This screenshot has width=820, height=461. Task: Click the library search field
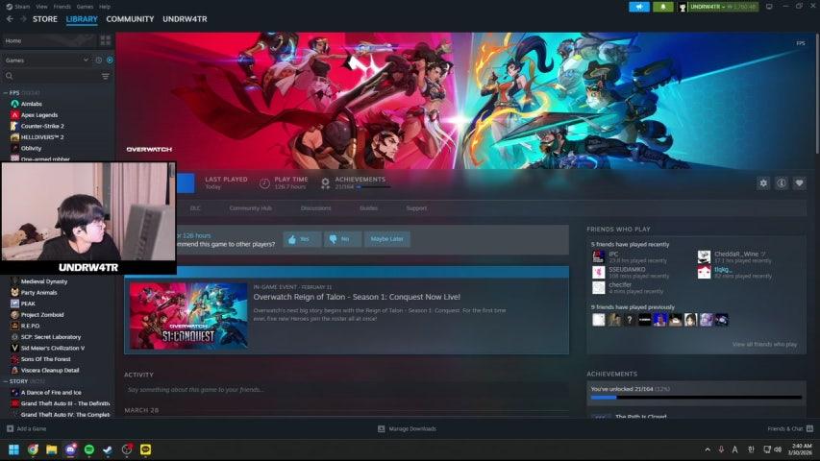(51, 76)
